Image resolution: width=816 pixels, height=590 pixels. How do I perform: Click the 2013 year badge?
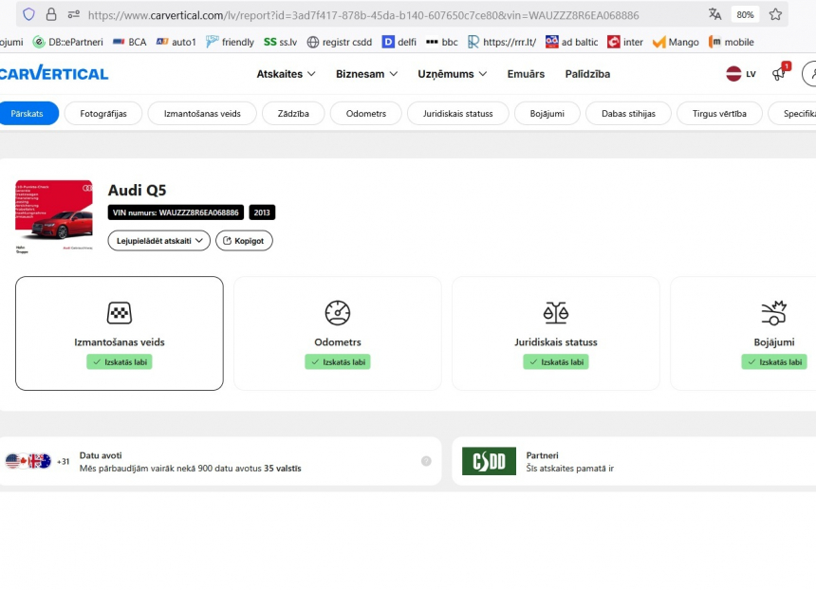point(262,212)
